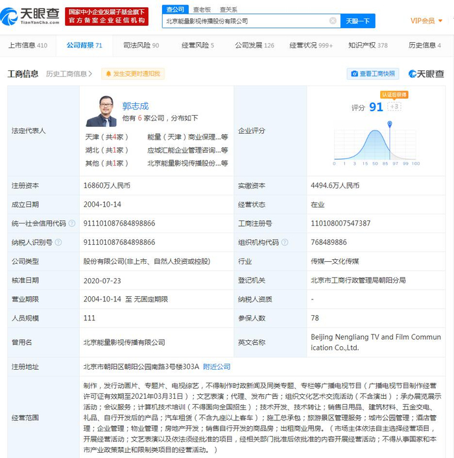Click the registered capital value 16860万人民币

tap(107, 186)
